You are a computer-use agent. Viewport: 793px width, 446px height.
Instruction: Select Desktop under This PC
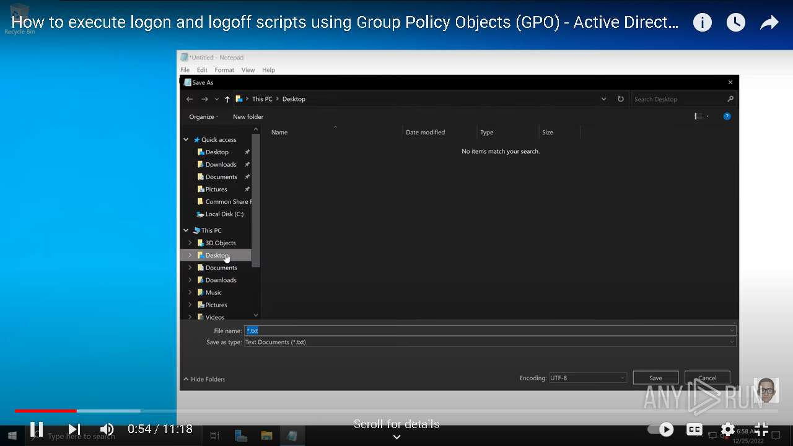click(217, 255)
